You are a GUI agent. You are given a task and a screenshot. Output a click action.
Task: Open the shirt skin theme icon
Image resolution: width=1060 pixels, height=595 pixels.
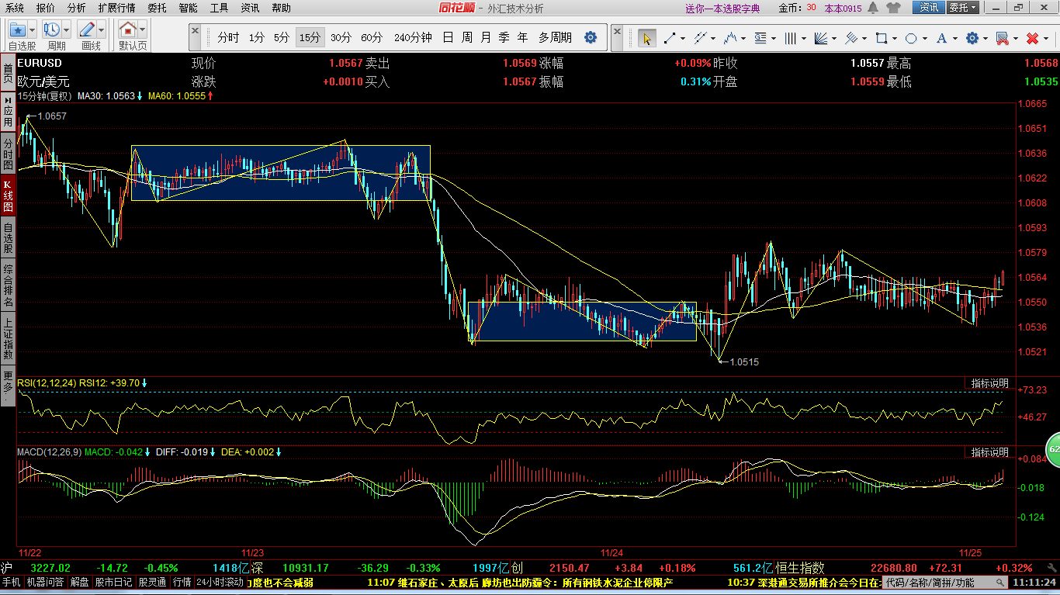pos(894,8)
